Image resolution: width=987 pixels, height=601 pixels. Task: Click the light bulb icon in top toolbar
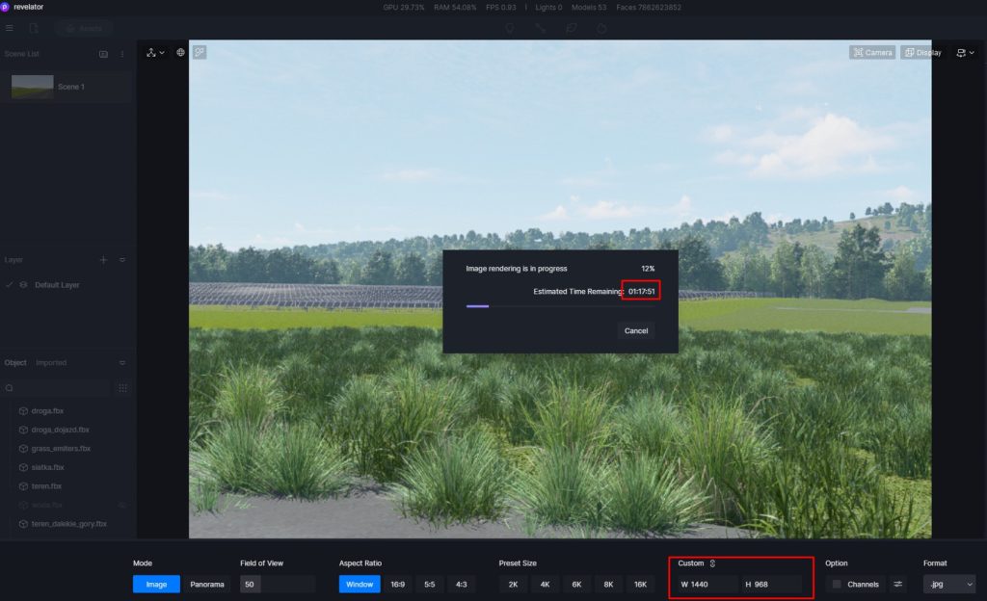pyautogui.click(x=510, y=29)
